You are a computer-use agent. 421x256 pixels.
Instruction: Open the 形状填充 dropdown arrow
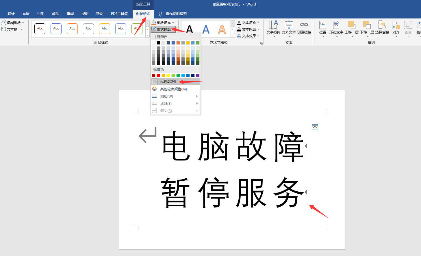point(173,23)
